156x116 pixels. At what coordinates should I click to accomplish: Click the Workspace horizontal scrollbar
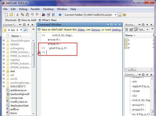point(139,69)
